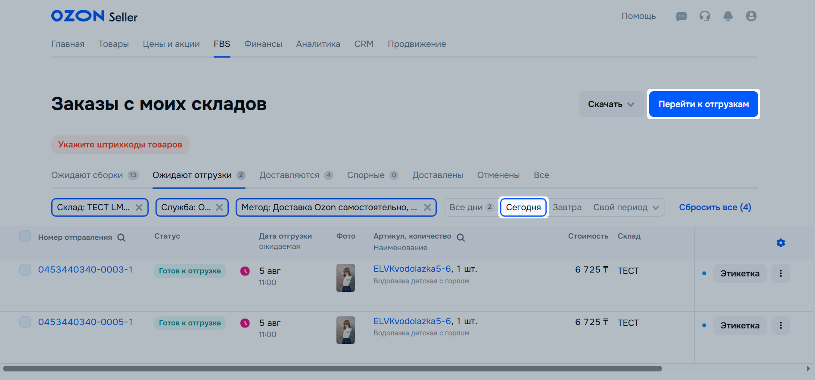Open ELVKvodolazka5-6 link in second order
Viewport: 815px width, 380px height.
click(412, 321)
